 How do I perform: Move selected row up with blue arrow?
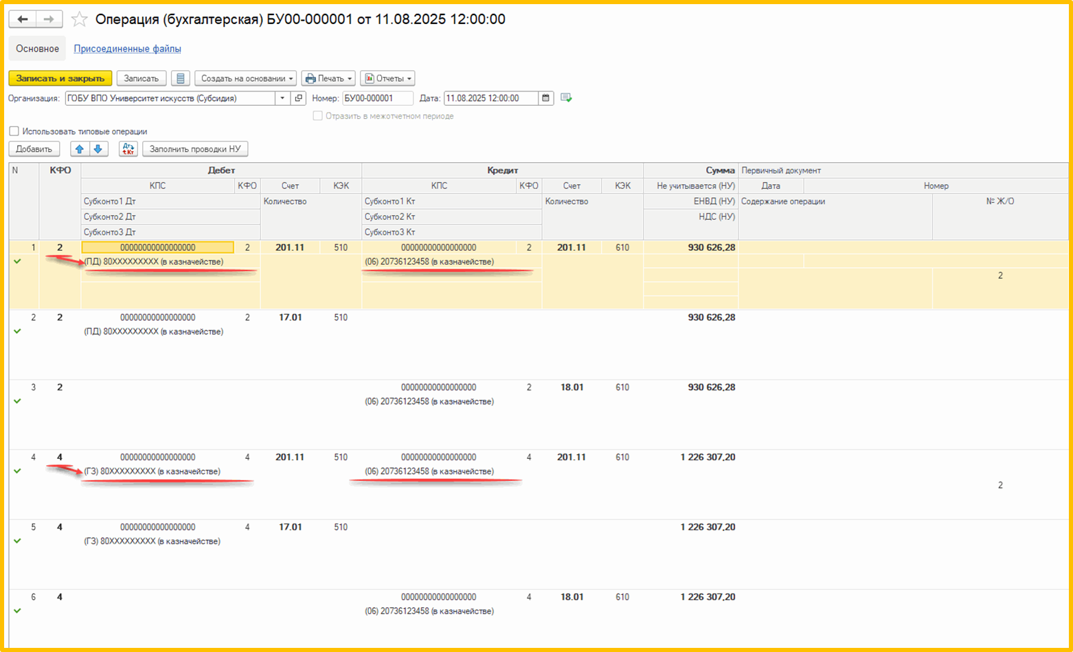[80, 149]
